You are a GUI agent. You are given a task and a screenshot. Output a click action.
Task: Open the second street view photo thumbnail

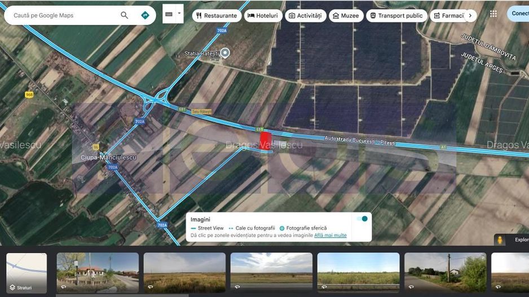tap(184, 272)
